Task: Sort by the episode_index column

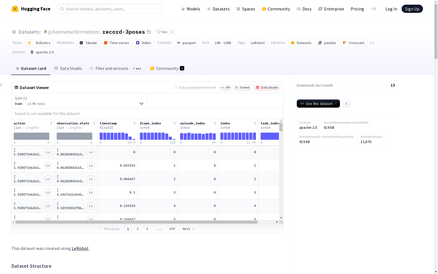Action: (215, 123)
